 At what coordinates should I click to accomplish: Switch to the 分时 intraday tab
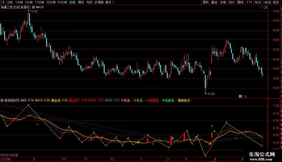pos(10,2)
